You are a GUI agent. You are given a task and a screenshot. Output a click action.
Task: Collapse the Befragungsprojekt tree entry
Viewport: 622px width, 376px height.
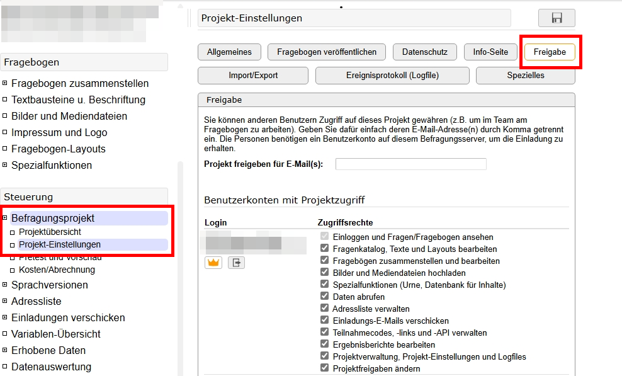(4, 217)
